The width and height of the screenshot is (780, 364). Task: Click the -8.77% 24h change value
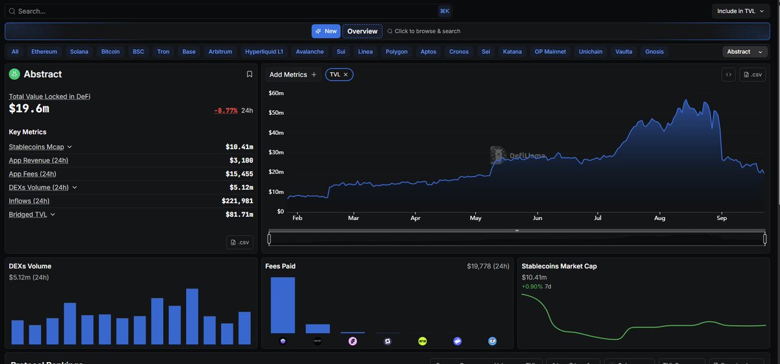coord(226,110)
